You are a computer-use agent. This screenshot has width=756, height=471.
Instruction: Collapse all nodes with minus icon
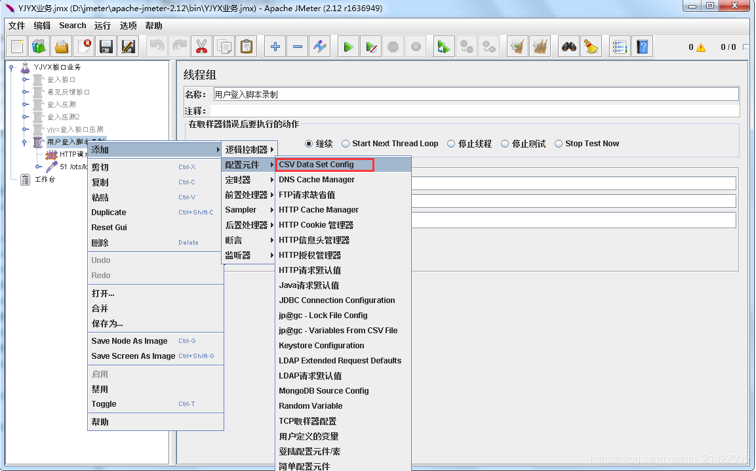[298, 47]
